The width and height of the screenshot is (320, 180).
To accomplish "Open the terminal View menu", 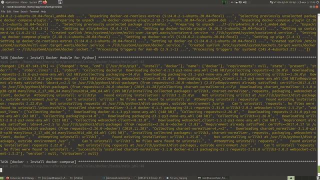I will [16, 11].
